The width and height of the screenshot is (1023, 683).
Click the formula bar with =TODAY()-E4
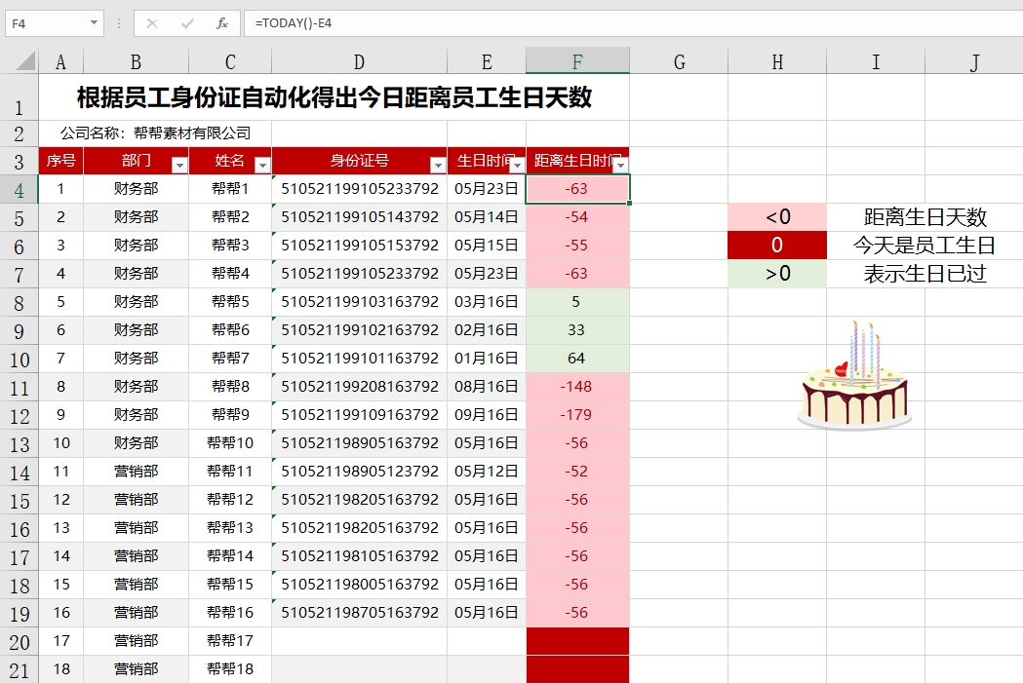click(x=633, y=23)
